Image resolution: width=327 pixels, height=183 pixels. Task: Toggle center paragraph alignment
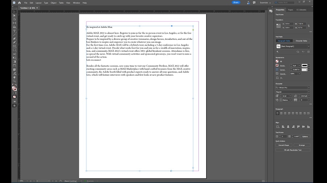281,113
